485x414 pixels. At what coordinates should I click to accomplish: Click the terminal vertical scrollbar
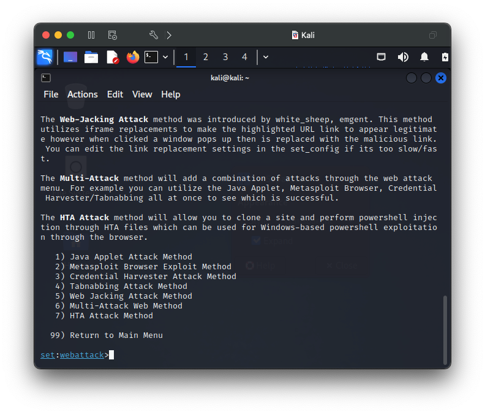click(445, 330)
